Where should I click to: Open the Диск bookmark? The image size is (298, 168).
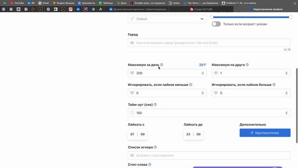[x=122, y=3]
